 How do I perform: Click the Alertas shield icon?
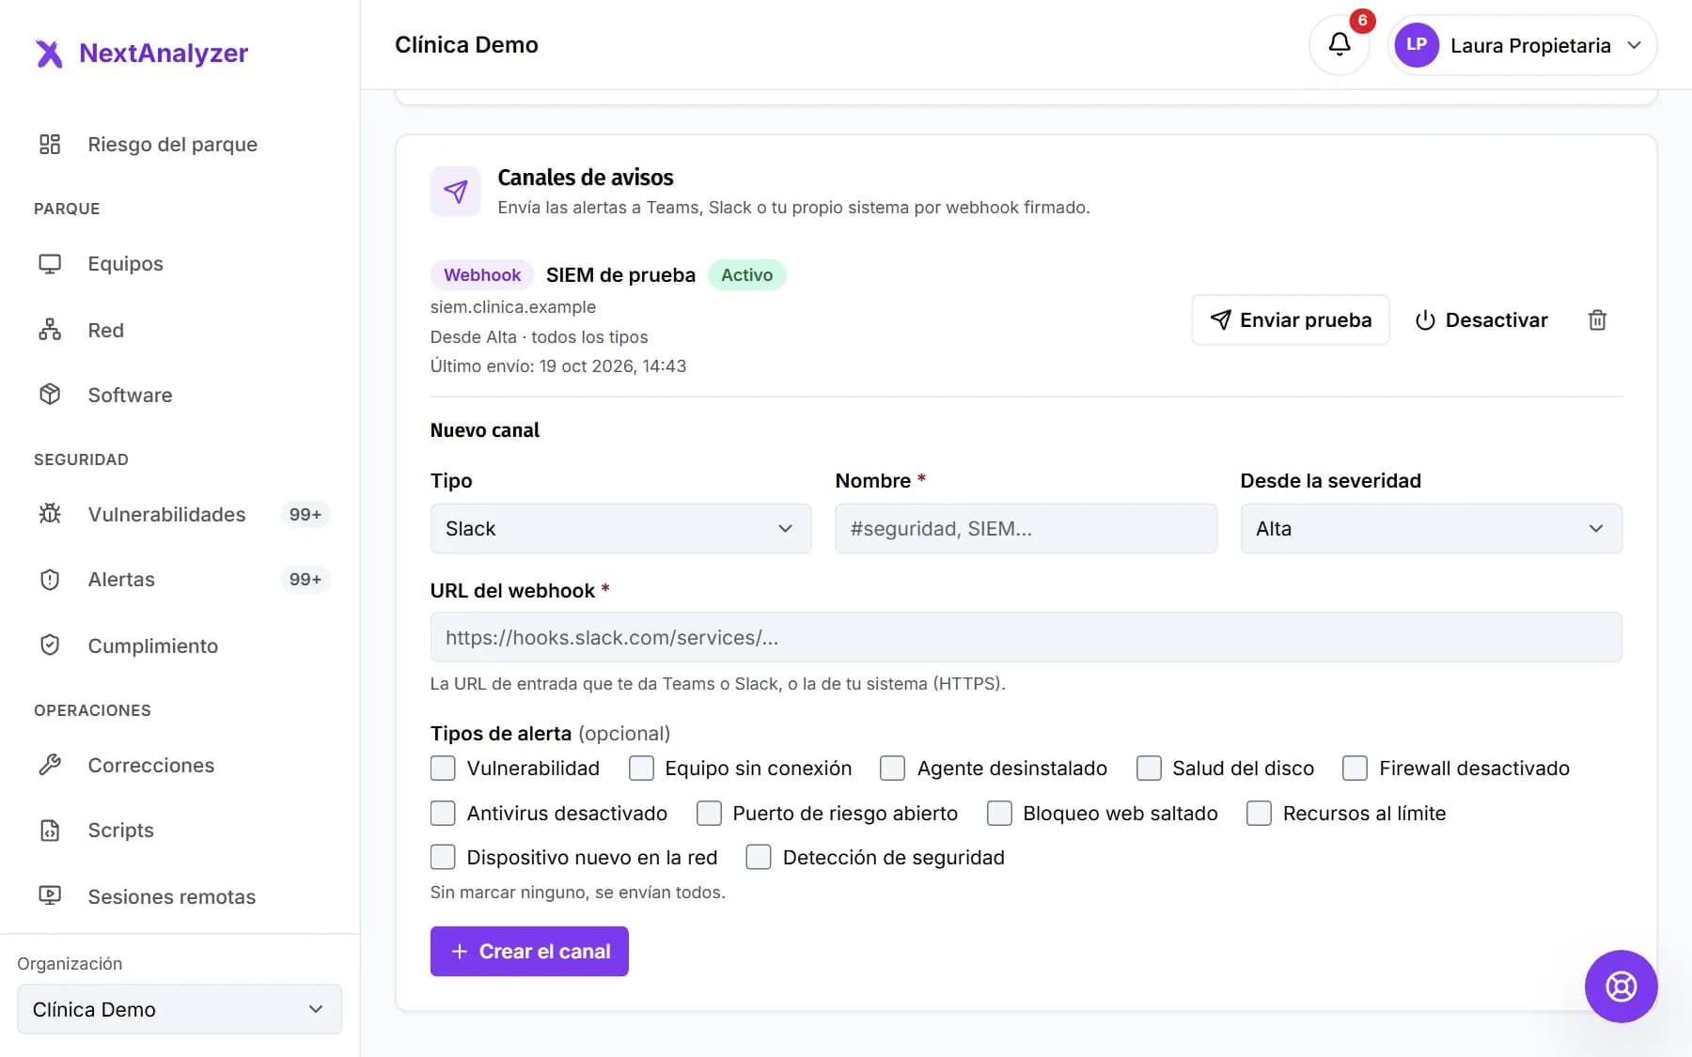point(50,580)
